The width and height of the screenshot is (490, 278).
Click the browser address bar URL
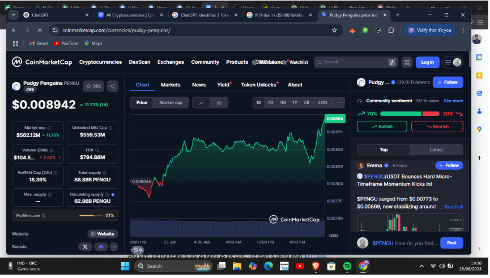[x=116, y=31]
